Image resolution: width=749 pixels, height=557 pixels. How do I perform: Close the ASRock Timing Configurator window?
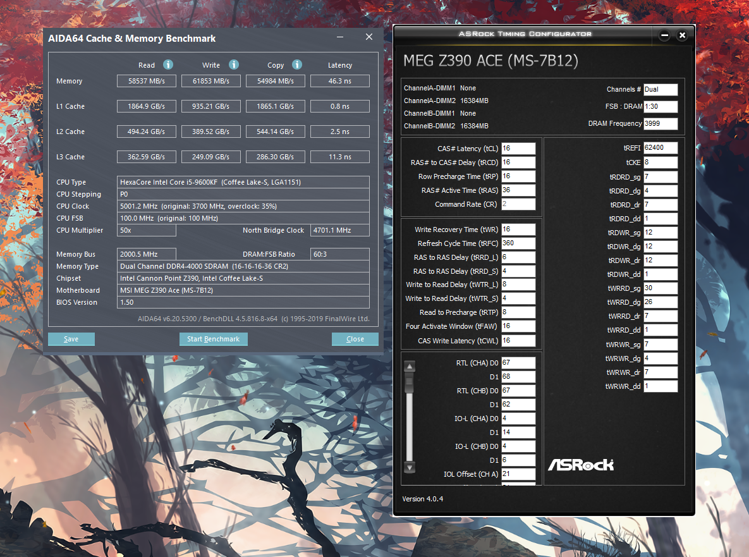pos(682,35)
